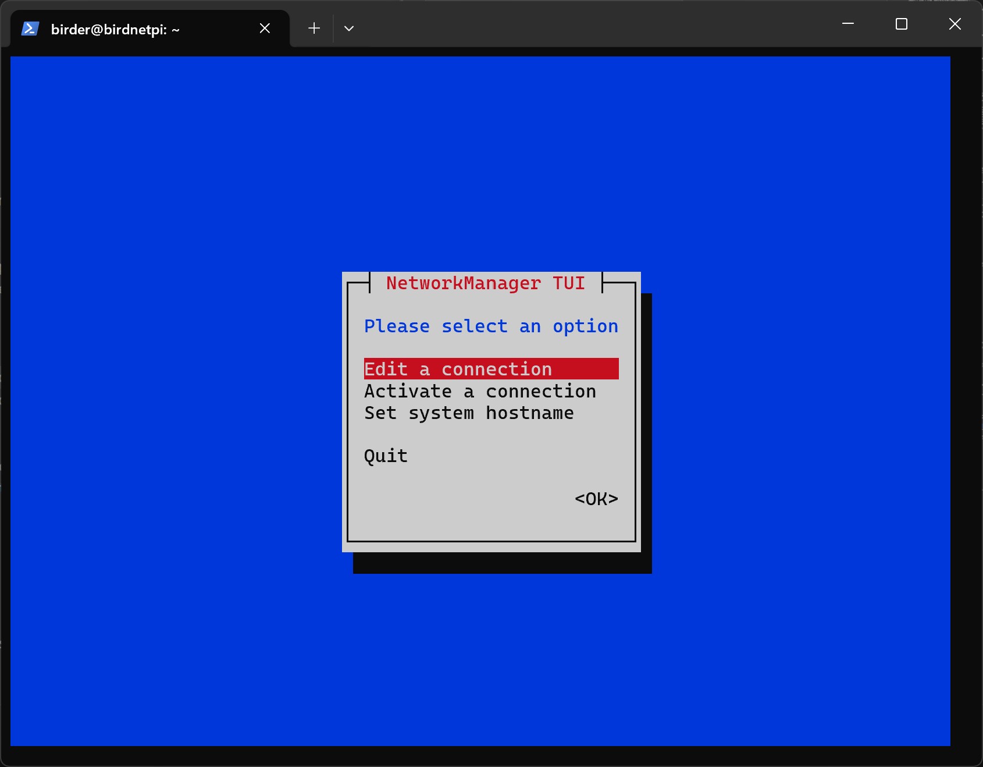Select Quit in the NetworkManager menu
The image size is (983, 767).
click(386, 456)
